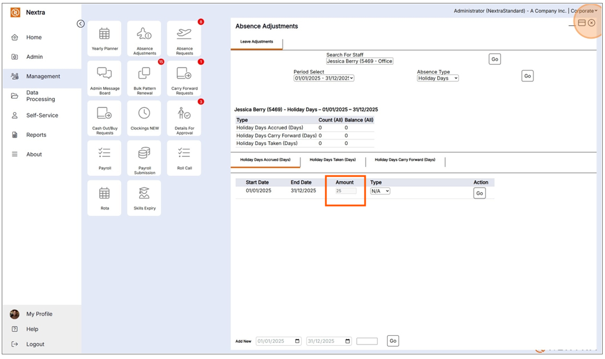Open the Add New end date picker

click(347, 341)
